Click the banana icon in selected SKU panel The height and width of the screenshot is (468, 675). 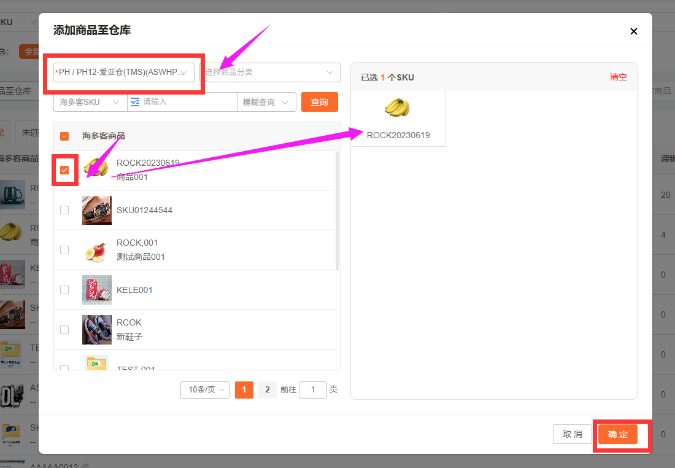tap(398, 107)
